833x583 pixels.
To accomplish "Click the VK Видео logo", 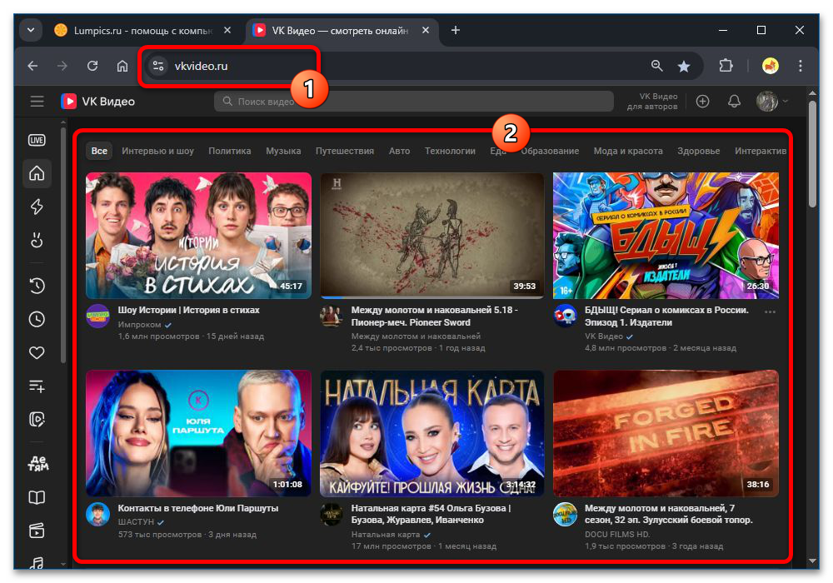I will (97, 102).
